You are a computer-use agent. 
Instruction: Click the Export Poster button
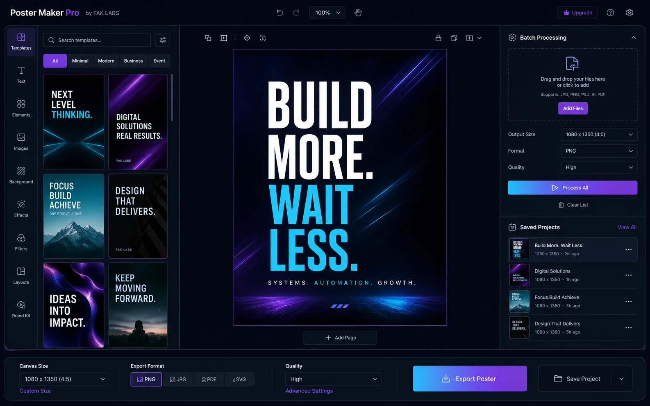point(470,379)
